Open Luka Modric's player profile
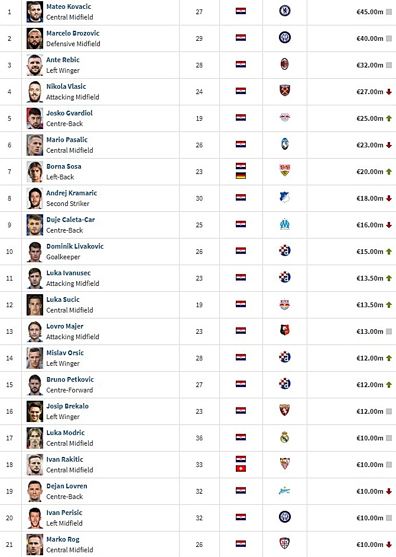The width and height of the screenshot is (396, 557). pyautogui.click(x=66, y=433)
